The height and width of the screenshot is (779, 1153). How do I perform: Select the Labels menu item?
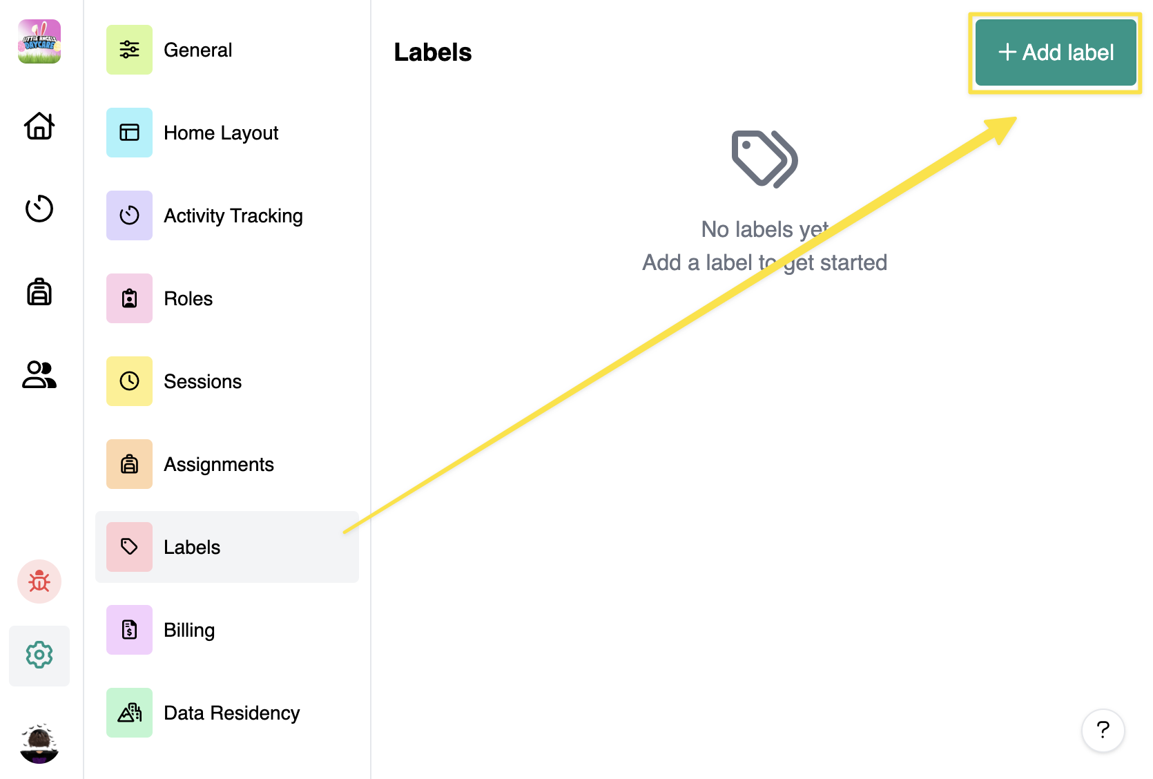point(192,547)
